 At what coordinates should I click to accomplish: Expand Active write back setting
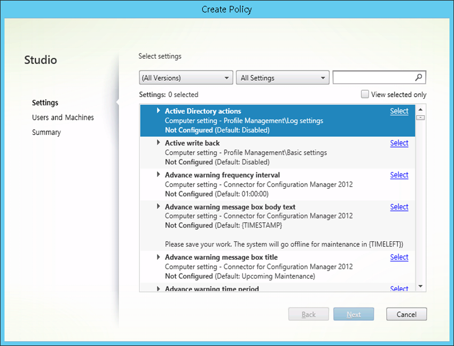tap(158, 142)
